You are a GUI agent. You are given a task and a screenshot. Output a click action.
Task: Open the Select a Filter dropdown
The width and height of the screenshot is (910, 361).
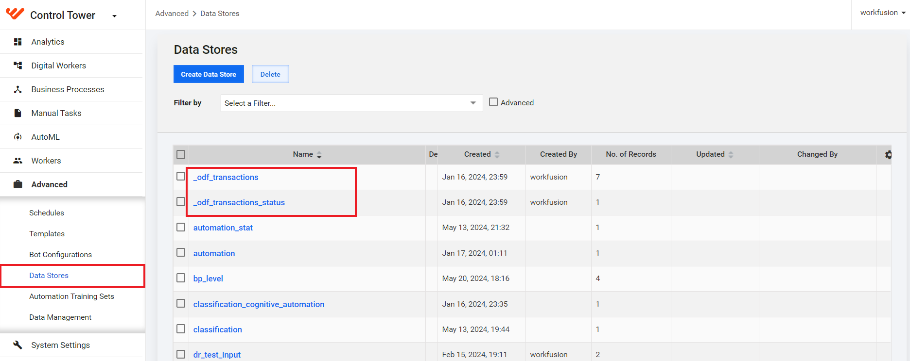[351, 103]
